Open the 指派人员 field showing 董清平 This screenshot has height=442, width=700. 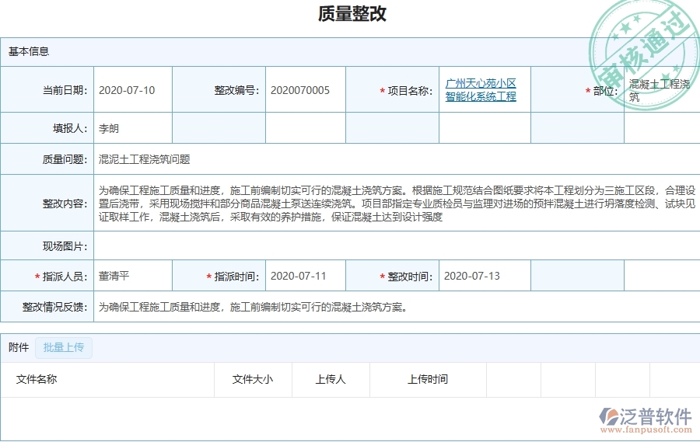(132, 277)
